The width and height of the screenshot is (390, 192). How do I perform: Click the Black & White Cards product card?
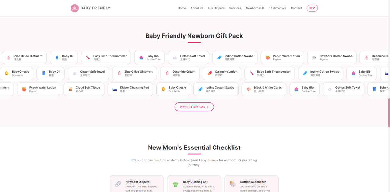click(x=264, y=89)
